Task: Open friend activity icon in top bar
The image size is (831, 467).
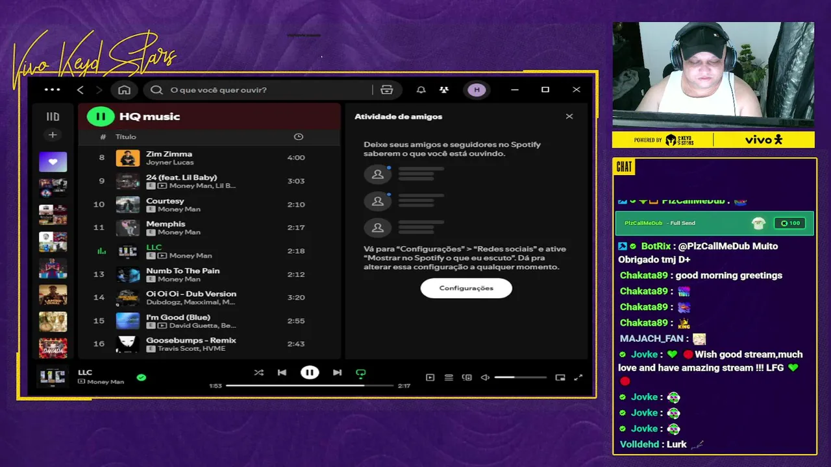Action: (x=444, y=90)
